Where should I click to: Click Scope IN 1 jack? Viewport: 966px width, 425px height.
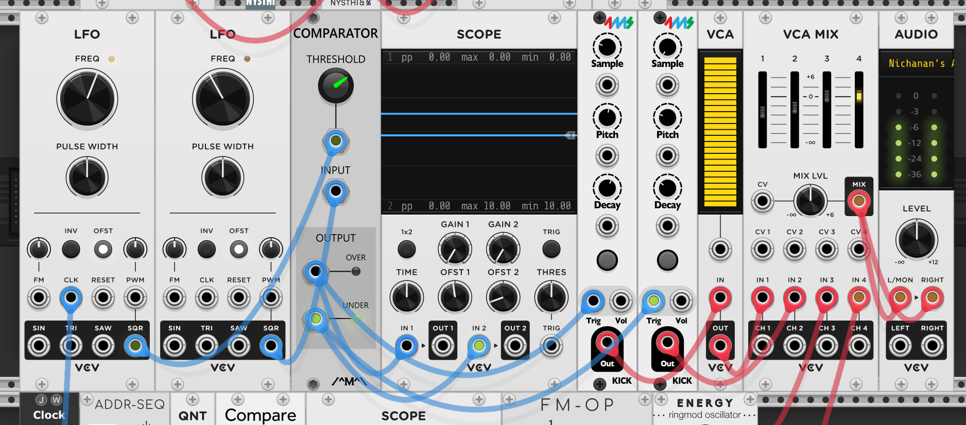click(x=407, y=346)
